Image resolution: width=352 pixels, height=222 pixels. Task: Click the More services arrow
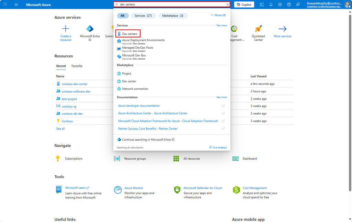(x=283, y=29)
